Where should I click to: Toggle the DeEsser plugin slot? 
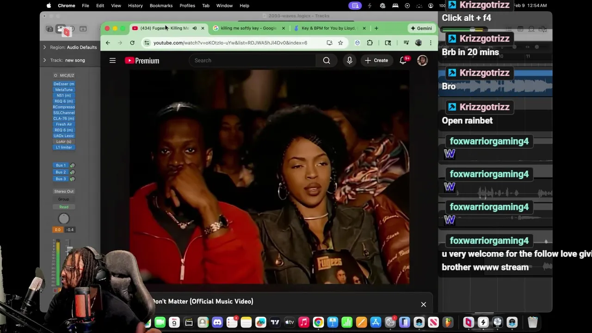[64, 84]
